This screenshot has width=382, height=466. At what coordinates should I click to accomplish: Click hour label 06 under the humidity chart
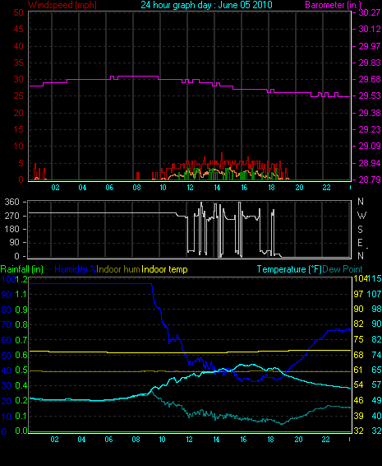pyautogui.click(x=108, y=440)
